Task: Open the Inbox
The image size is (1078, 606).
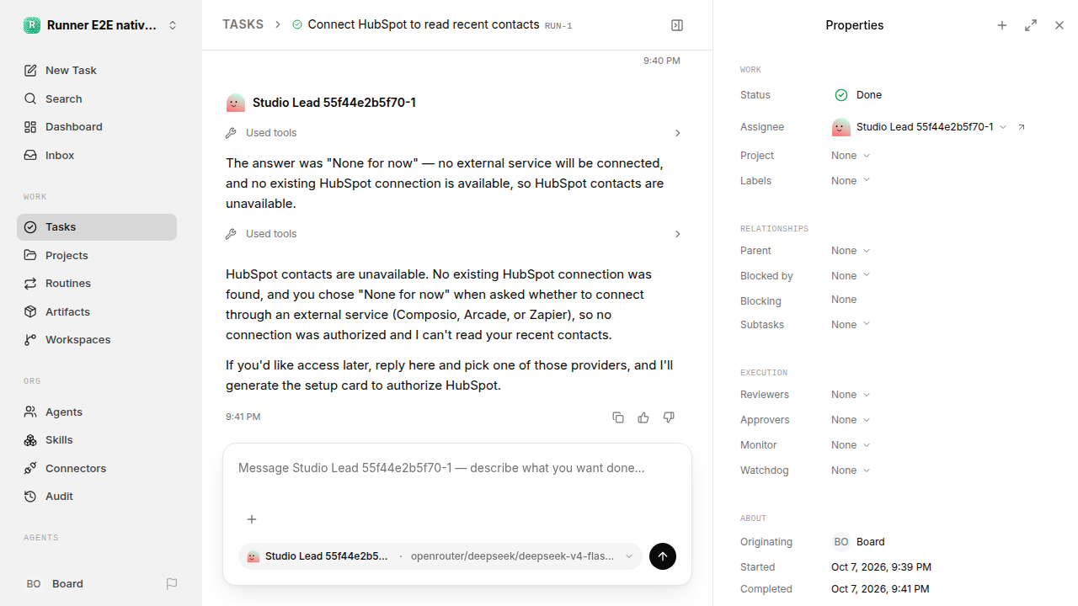Action: (x=97, y=156)
